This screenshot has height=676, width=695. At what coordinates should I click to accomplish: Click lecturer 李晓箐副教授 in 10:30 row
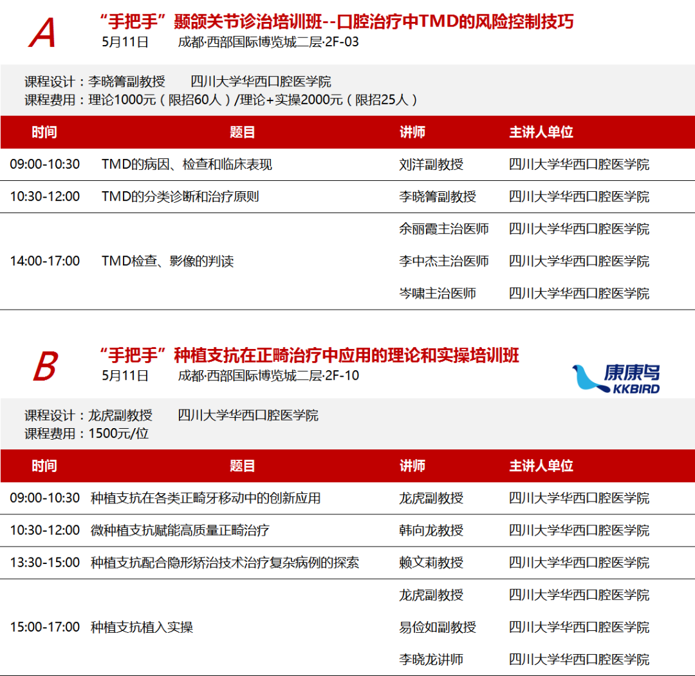tap(438, 196)
